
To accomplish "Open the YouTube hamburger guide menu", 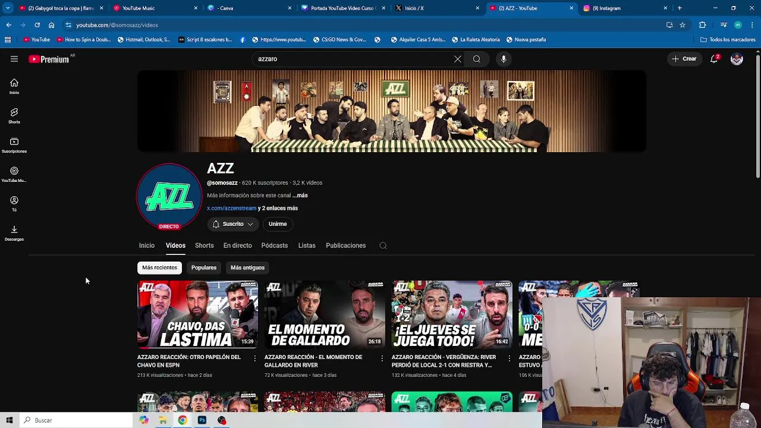I will pyautogui.click(x=14, y=59).
